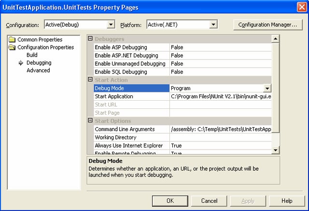
Task: Open Help for this dialog
Action: pyautogui.click(x=287, y=201)
